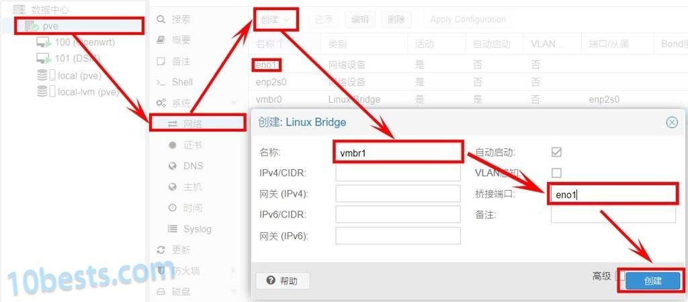Image resolution: width=688 pixels, height=302 pixels.
Task: Select the pve node icon in tree
Action: click(32, 26)
